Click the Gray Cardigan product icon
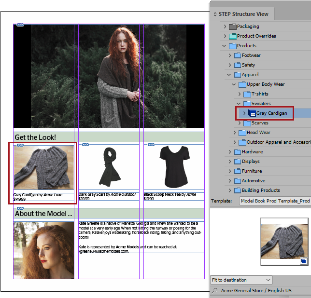The image size is (311, 298). click(x=252, y=113)
